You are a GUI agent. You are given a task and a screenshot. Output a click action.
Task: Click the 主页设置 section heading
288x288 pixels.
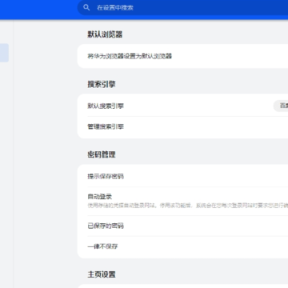[102, 274]
